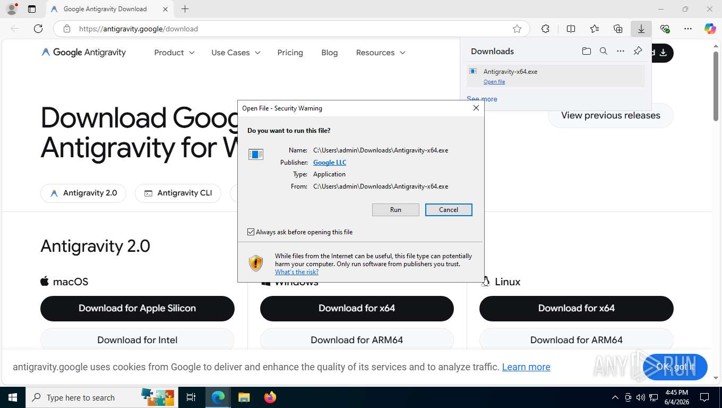This screenshot has width=722, height=408.
Task: Uncheck Always ask before opening this file
Action: pos(251,232)
